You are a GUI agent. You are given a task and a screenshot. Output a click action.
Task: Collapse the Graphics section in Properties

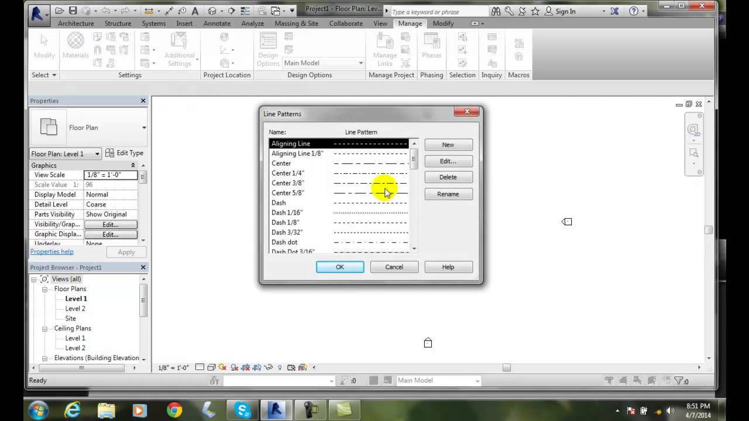(x=133, y=165)
